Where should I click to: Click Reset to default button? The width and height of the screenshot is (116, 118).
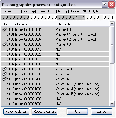tap(16, 112)
